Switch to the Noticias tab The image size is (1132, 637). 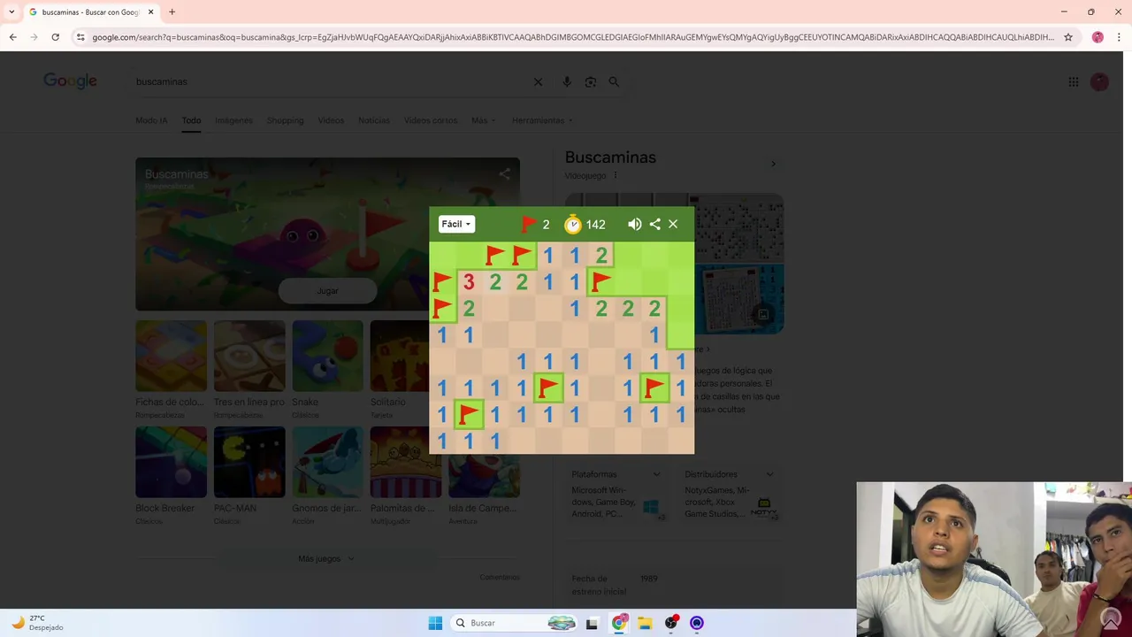[x=373, y=120]
